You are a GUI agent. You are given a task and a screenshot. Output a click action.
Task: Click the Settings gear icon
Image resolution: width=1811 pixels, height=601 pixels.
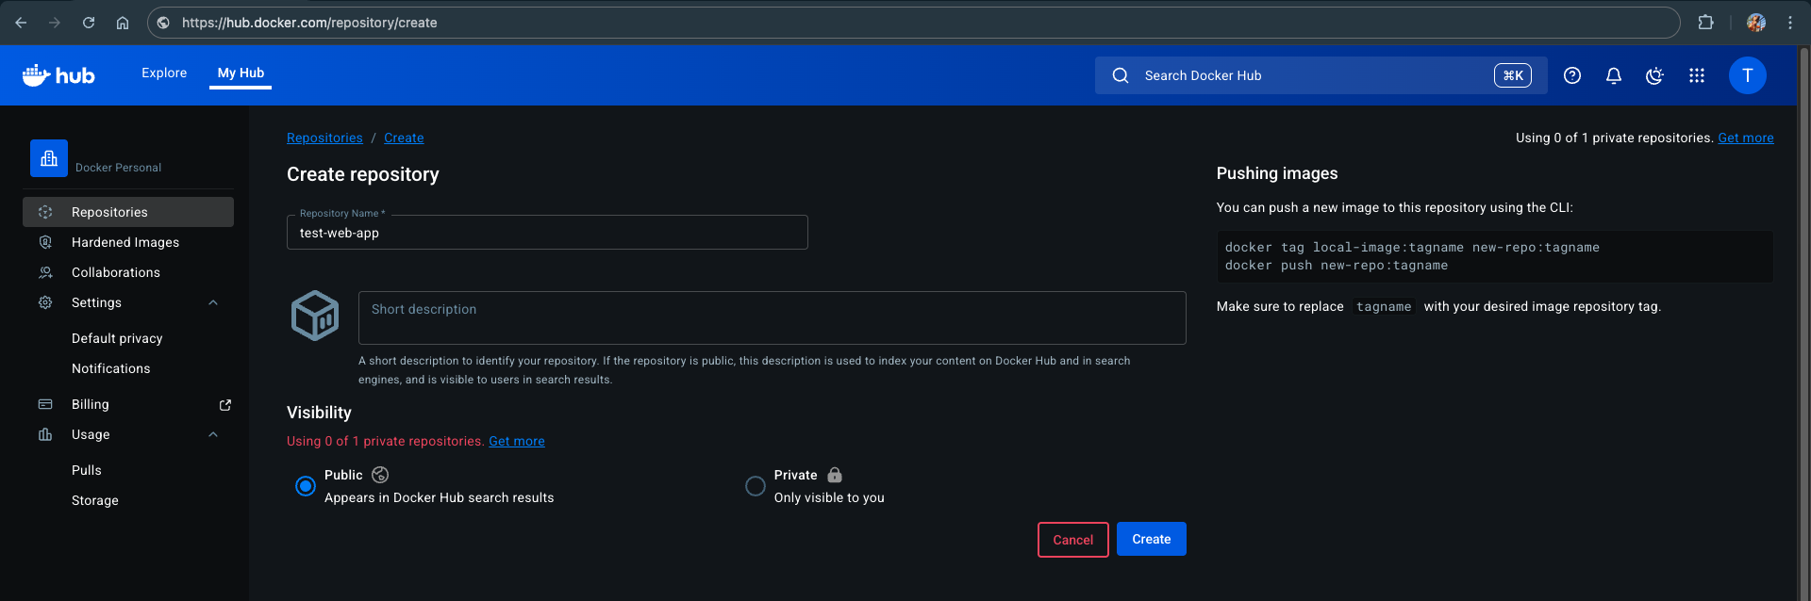[45, 302]
